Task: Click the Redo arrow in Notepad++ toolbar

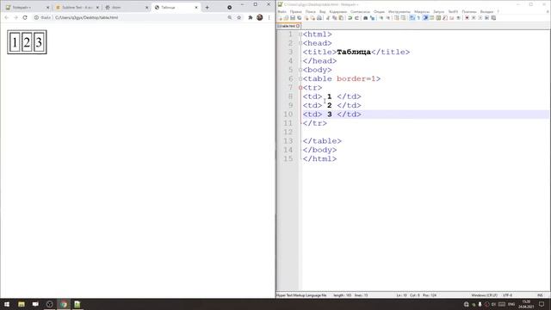Action: (356, 18)
